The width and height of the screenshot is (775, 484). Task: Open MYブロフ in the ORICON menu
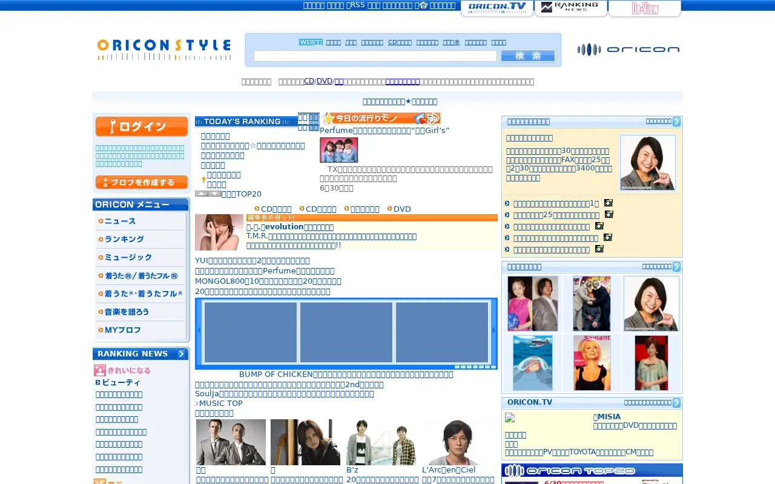tap(141, 330)
